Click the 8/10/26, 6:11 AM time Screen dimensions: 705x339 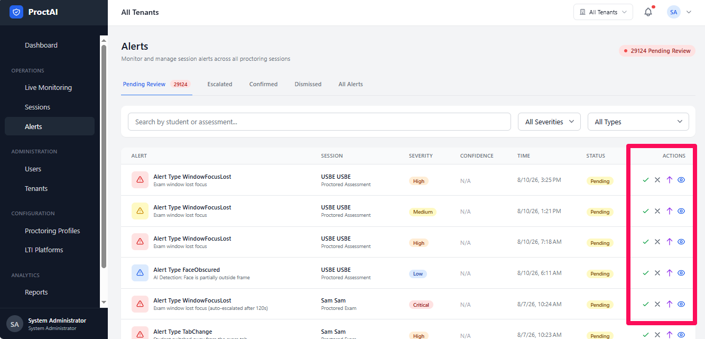pyautogui.click(x=540, y=273)
